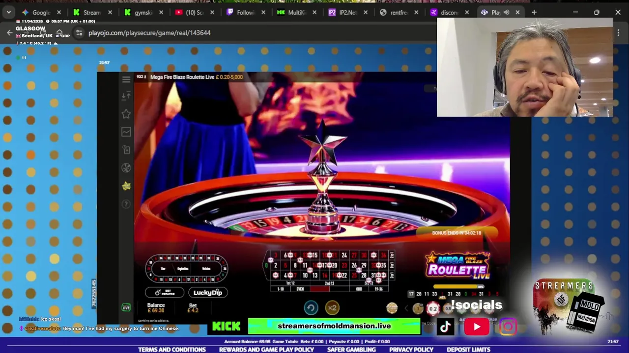629x353 pixels.
Task: Close the IP2.Net tab
Action: (366, 12)
